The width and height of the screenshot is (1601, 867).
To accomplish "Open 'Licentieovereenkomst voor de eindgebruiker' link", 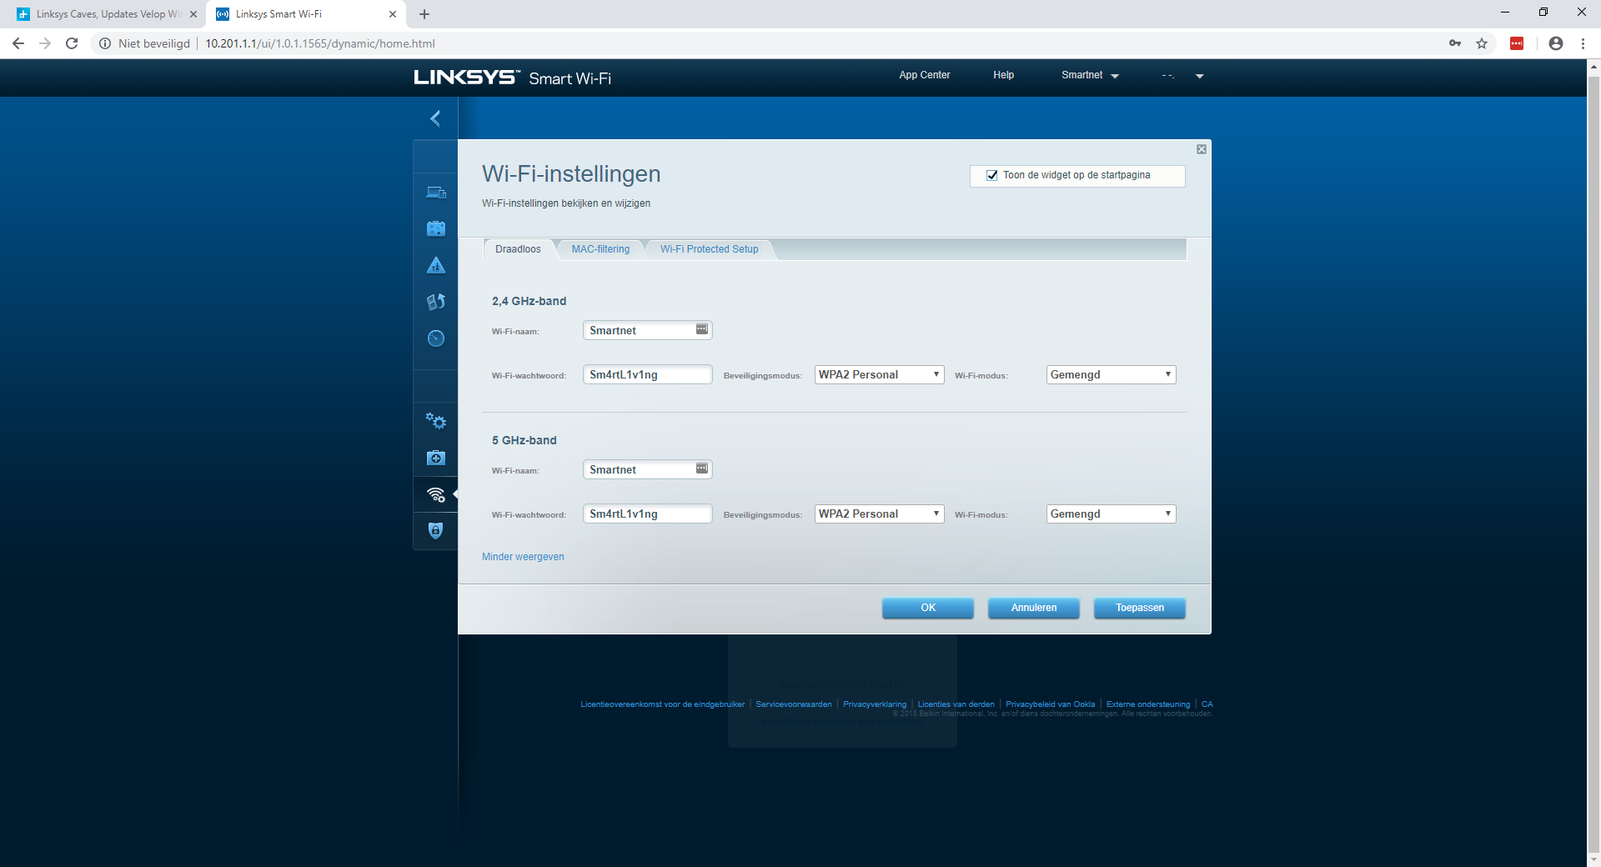I will (x=663, y=704).
